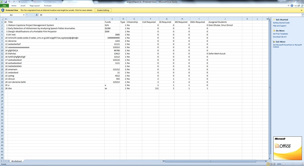Screen dimensions: 304x166
Task: Click the Enable Editing button
Action: [103, 10]
